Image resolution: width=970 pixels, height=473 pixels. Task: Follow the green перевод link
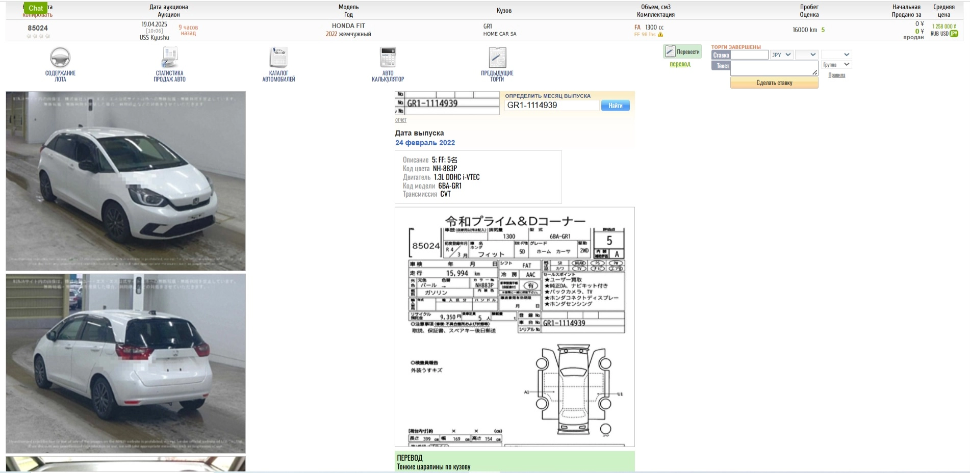coord(680,64)
